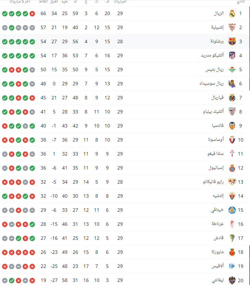Click the only green win icon in Granada's row
This screenshot has width=250, height=285.
[x=32, y=224]
